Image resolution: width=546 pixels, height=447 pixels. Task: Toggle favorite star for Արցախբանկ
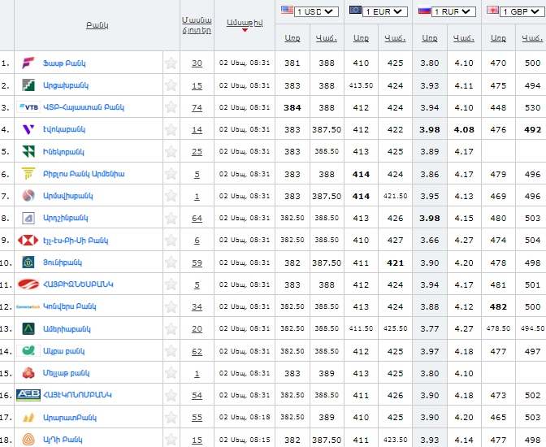point(171,85)
